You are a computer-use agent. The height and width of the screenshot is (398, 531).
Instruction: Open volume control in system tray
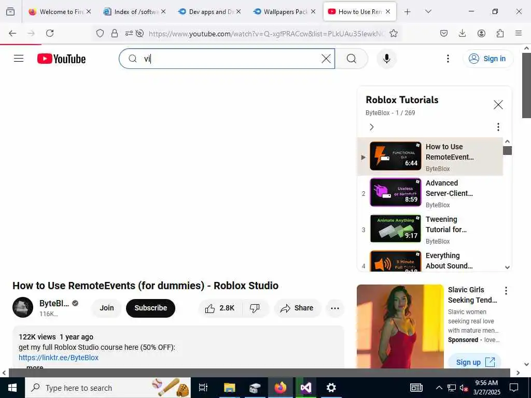tap(464, 388)
